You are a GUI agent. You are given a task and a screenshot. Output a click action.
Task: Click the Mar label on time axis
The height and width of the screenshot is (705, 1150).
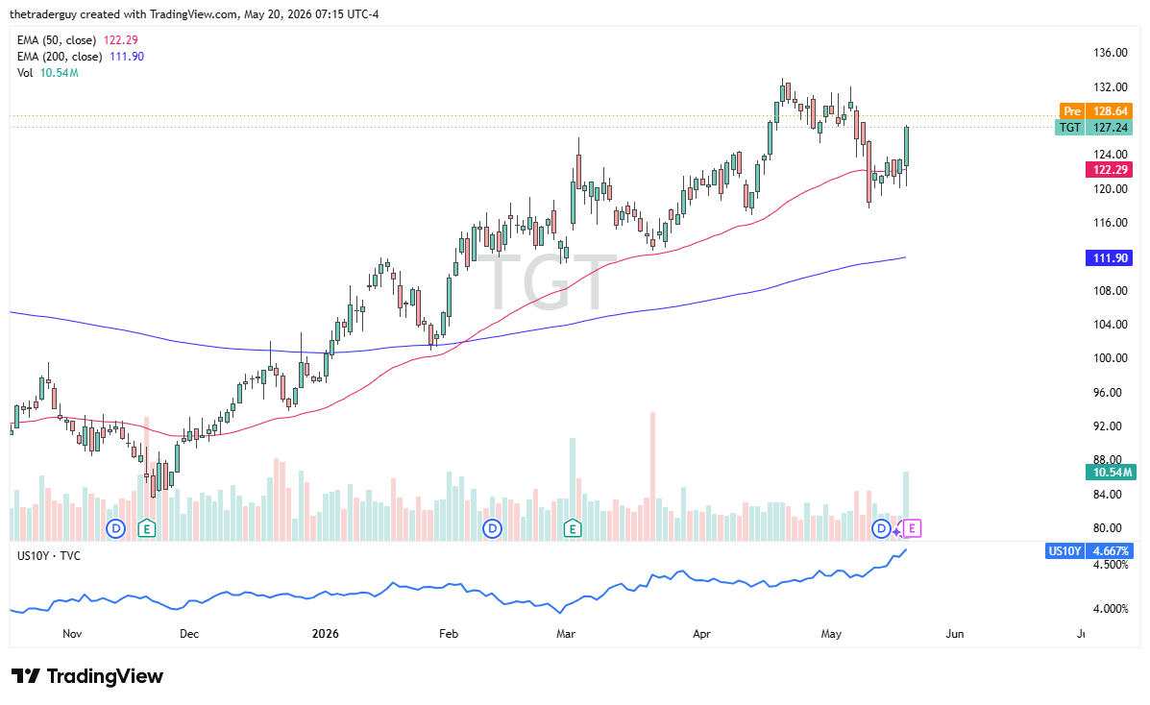coord(566,634)
